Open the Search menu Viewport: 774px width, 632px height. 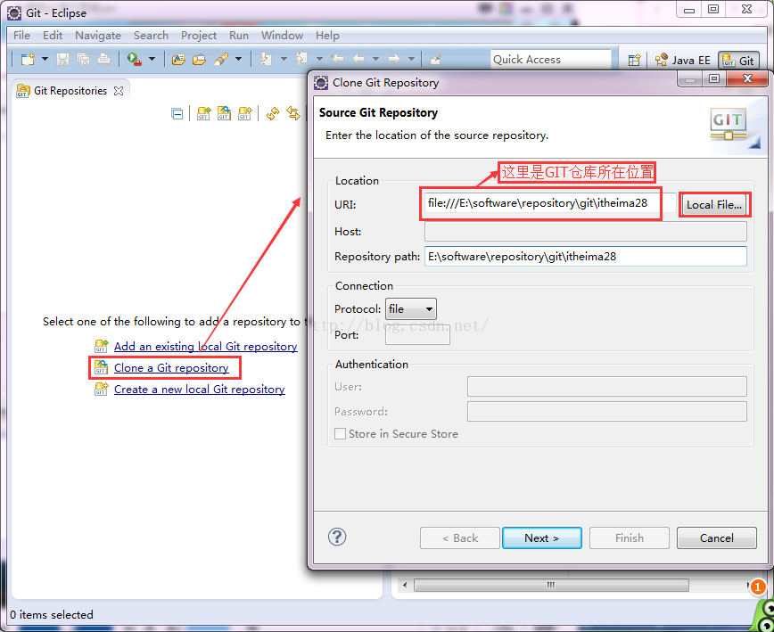click(151, 36)
